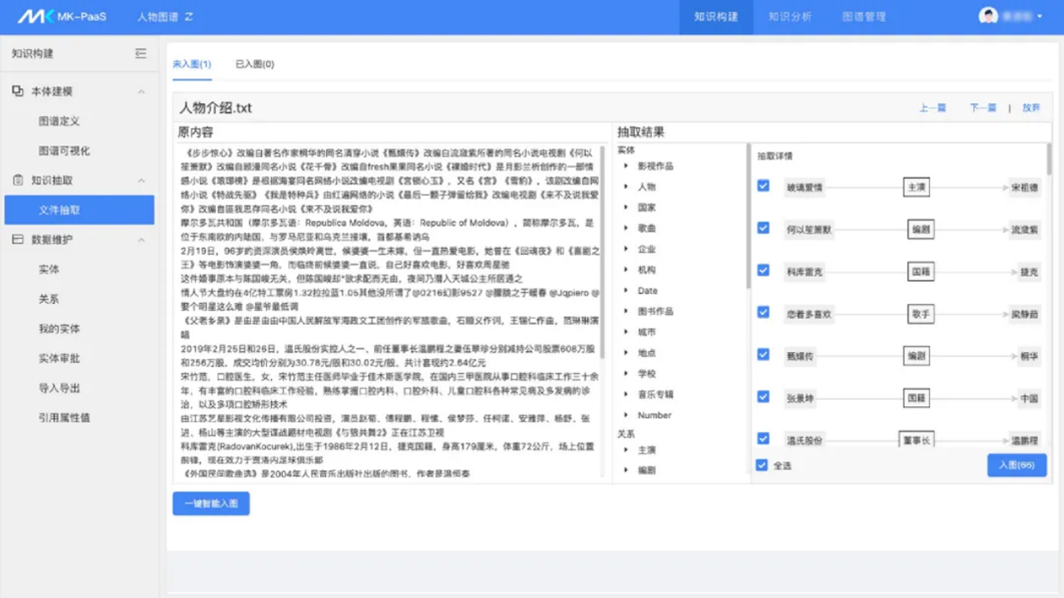Expand the 人物 entity tree node
Screen dimensions: 1064x598
626,187
